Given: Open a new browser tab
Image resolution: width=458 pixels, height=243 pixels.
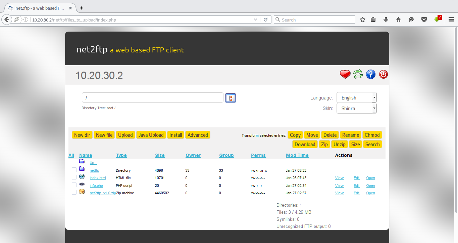Looking at the screenshot, I should [x=82, y=7].
